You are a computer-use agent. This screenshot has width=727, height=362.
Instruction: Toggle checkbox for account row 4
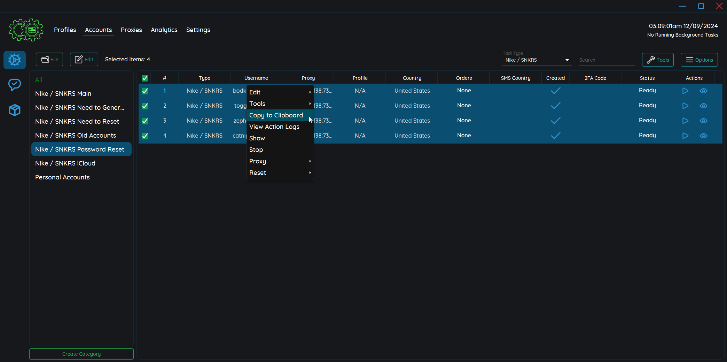click(145, 136)
